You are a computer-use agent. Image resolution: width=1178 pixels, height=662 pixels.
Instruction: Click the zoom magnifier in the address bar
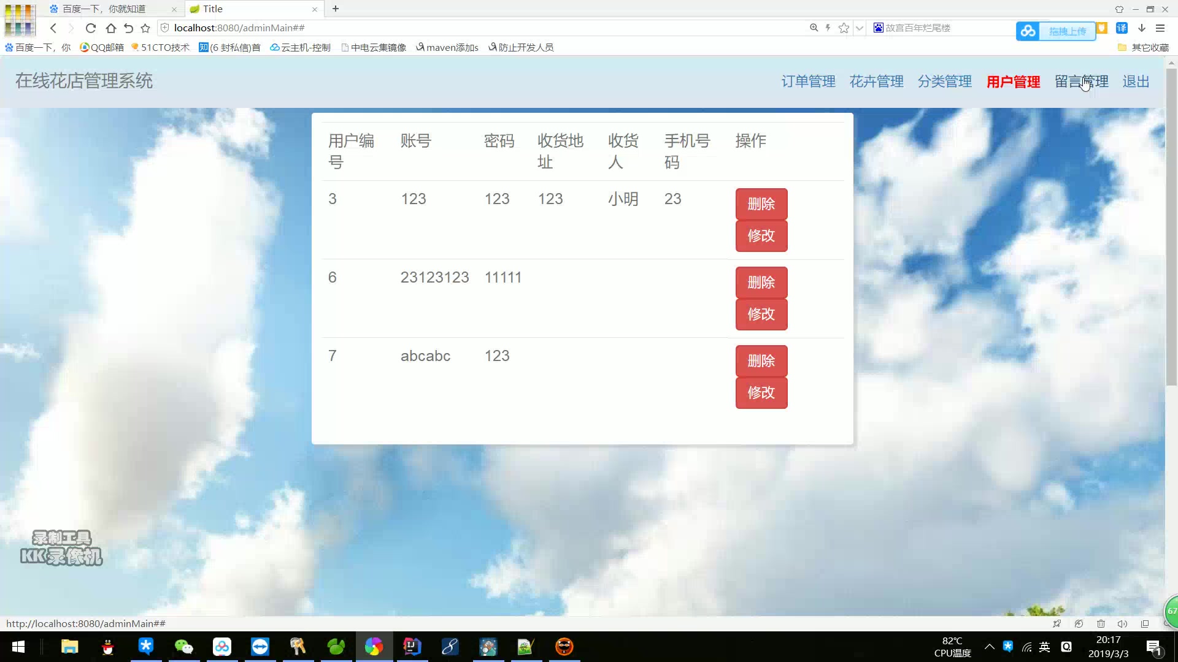point(814,28)
